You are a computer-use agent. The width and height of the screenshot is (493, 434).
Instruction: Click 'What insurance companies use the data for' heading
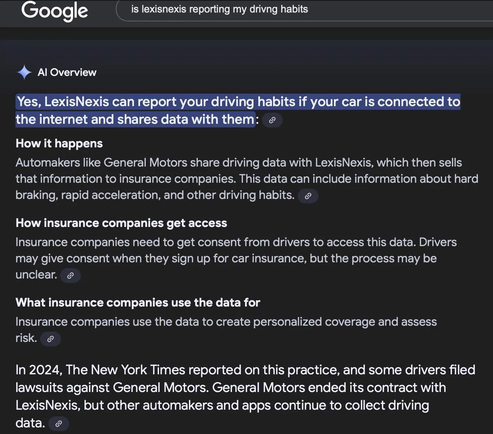138,302
